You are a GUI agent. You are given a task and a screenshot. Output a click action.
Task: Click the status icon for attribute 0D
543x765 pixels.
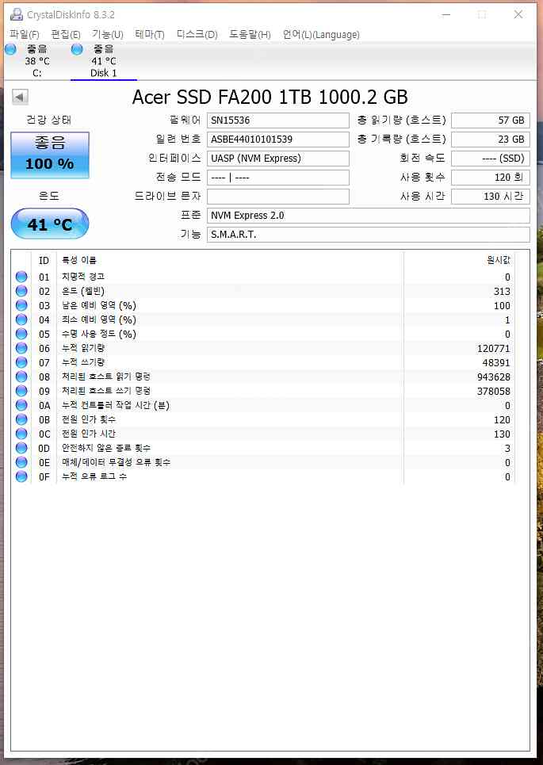21,448
